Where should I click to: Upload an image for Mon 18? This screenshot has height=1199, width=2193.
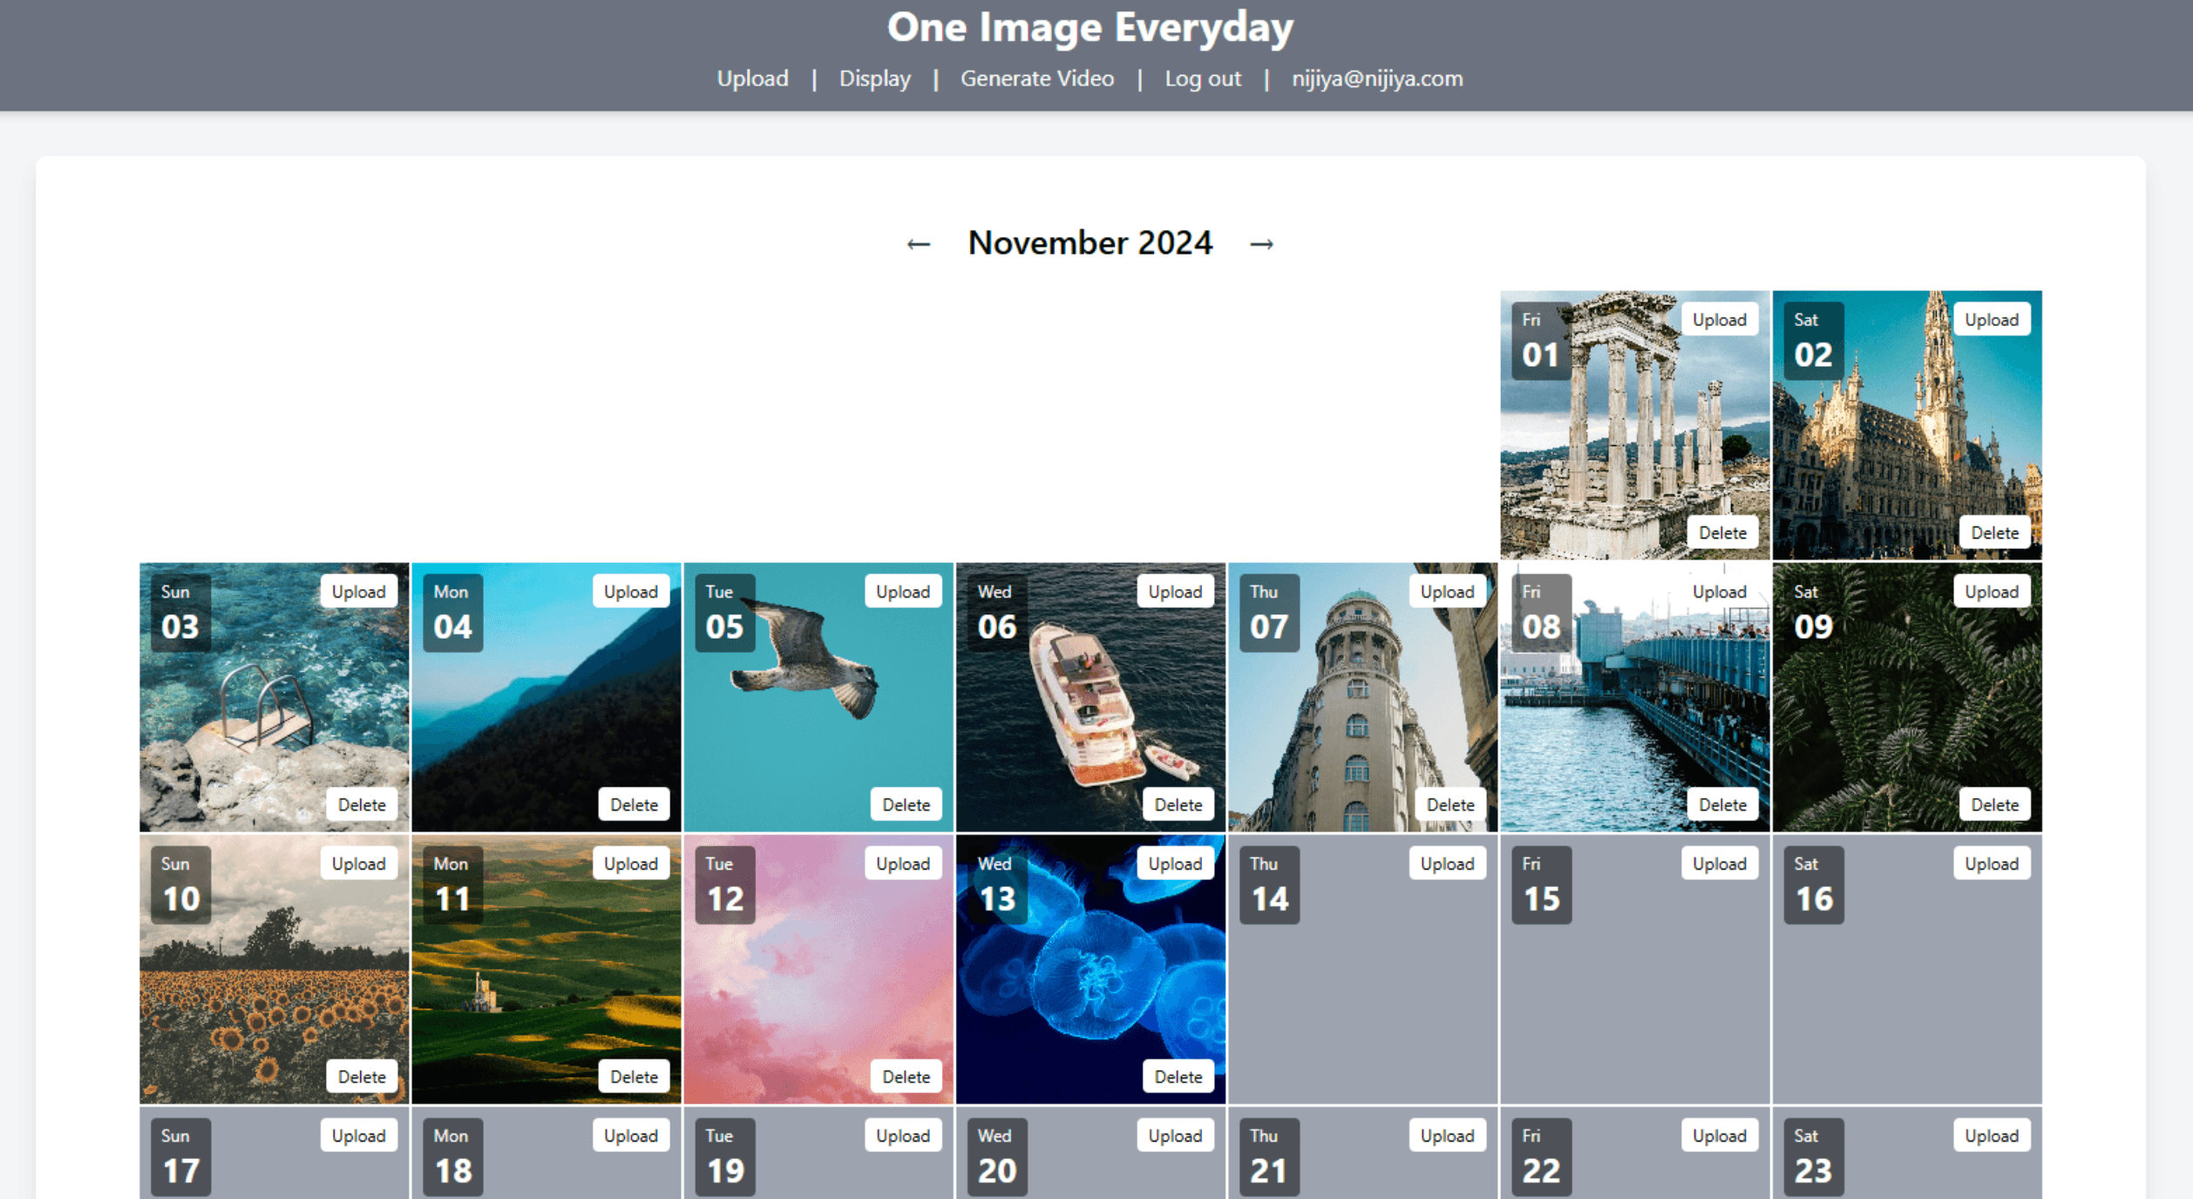coord(630,1135)
